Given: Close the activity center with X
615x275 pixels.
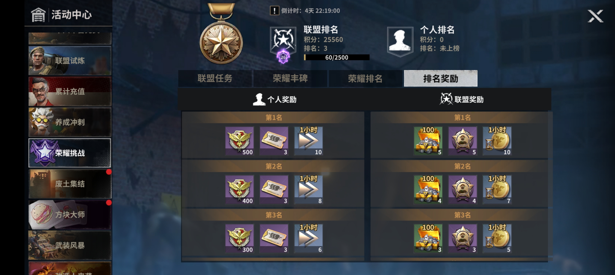Looking at the screenshot, I should click(x=595, y=16).
